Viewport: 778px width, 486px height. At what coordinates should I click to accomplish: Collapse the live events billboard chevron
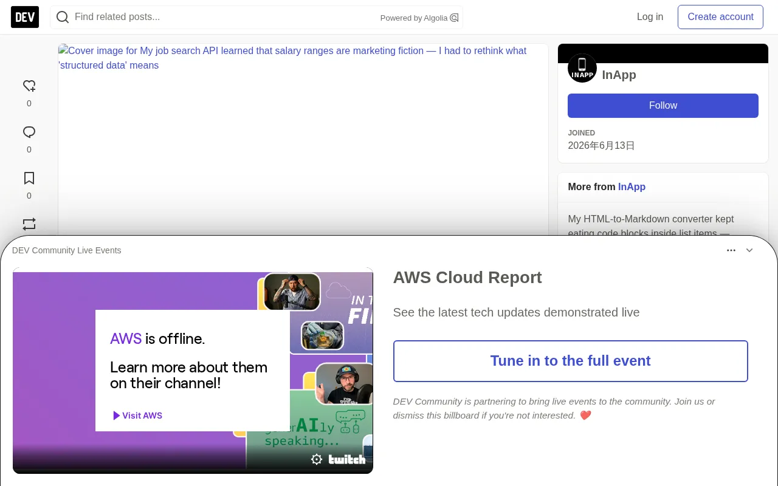point(749,250)
